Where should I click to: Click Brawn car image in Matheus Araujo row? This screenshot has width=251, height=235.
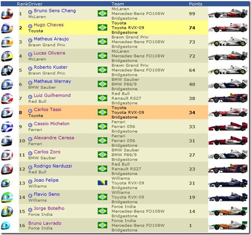[x=228, y=42]
